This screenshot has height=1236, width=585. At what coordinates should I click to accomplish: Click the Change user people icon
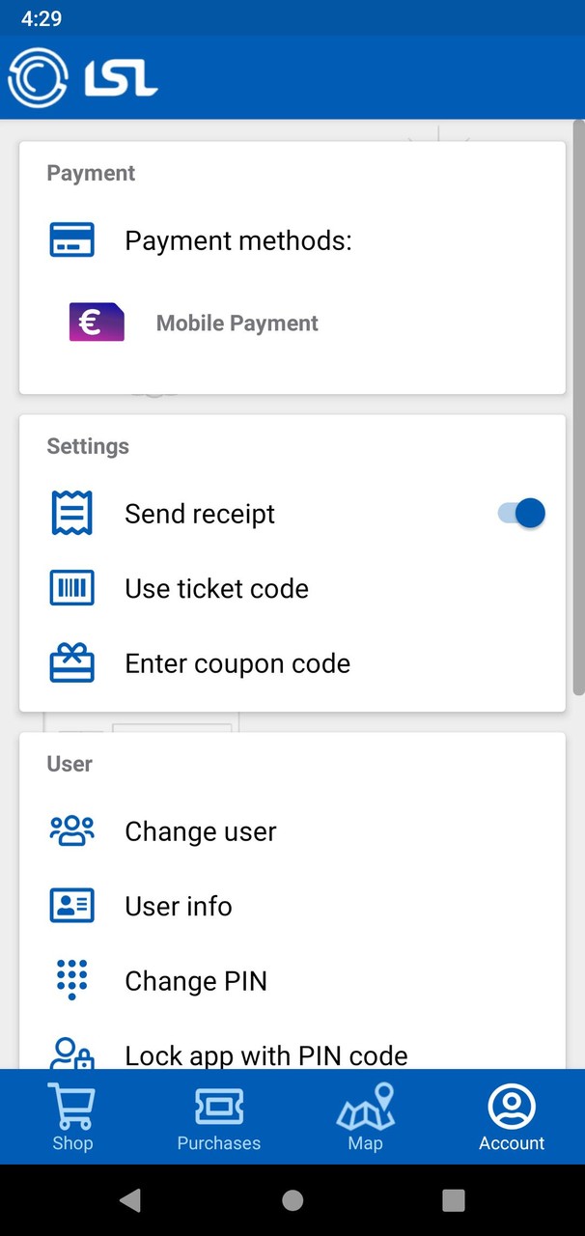point(72,830)
